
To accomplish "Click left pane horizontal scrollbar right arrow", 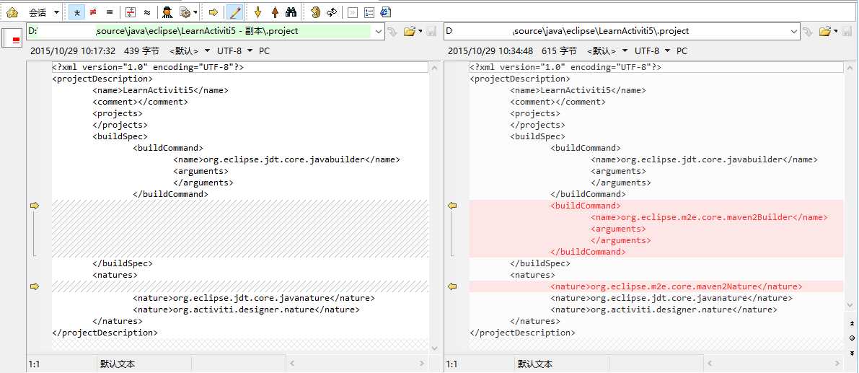I will pos(422,363).
